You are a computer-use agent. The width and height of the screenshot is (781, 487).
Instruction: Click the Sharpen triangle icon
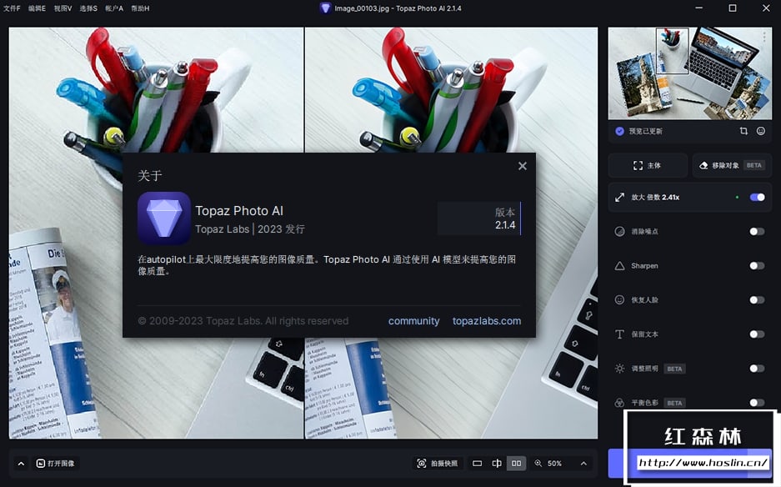[x=619, y=266]
